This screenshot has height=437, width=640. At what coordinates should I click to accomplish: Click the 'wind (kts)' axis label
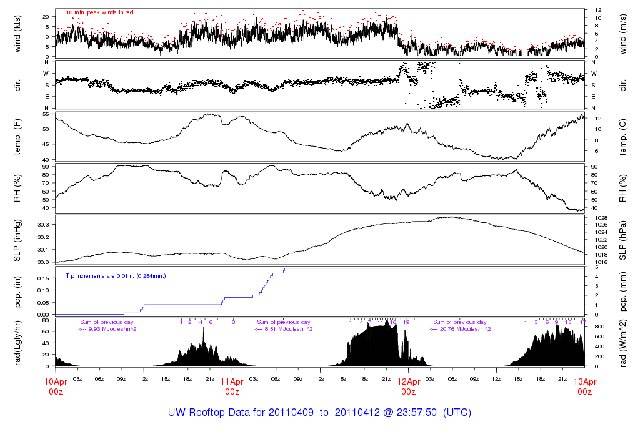[x=17, y=34]
